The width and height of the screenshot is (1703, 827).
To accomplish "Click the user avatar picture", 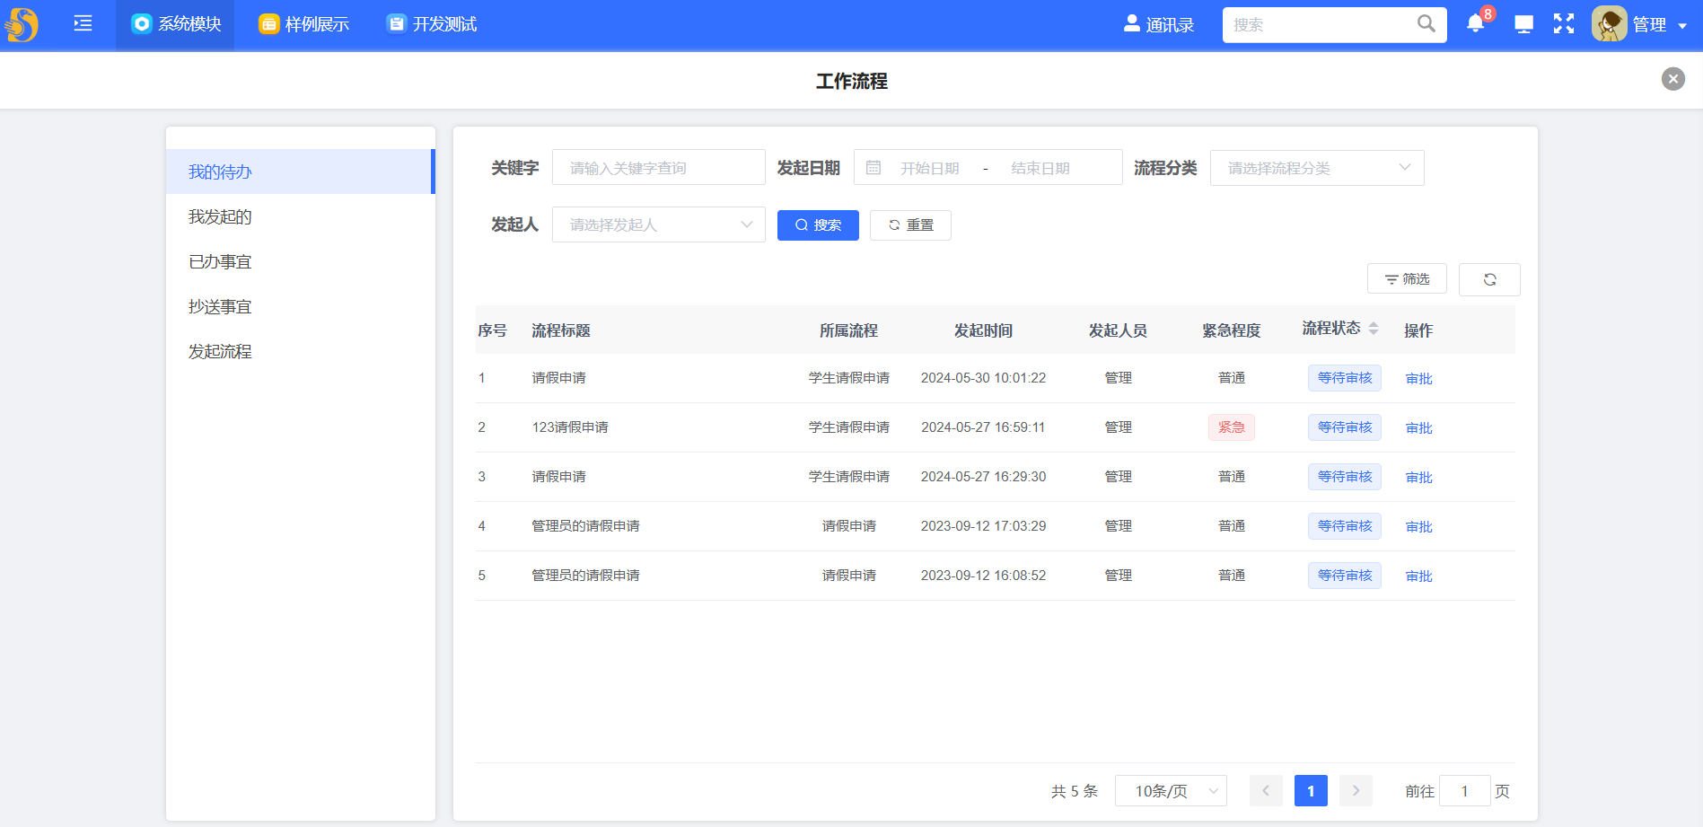I will (1610, 24).
